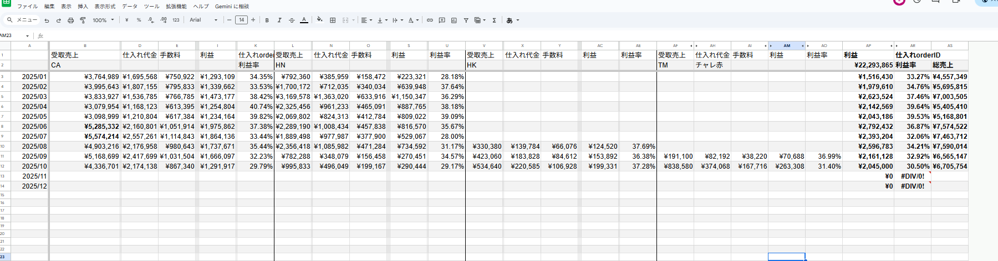The image size is (998, 261).
Task: Select the paint format roller icon
Action: coord(83,20)
